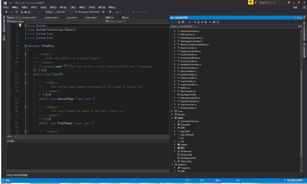Collapse the mvc4 project node
This screenshot has width=307, height=184.
point(172,118)
